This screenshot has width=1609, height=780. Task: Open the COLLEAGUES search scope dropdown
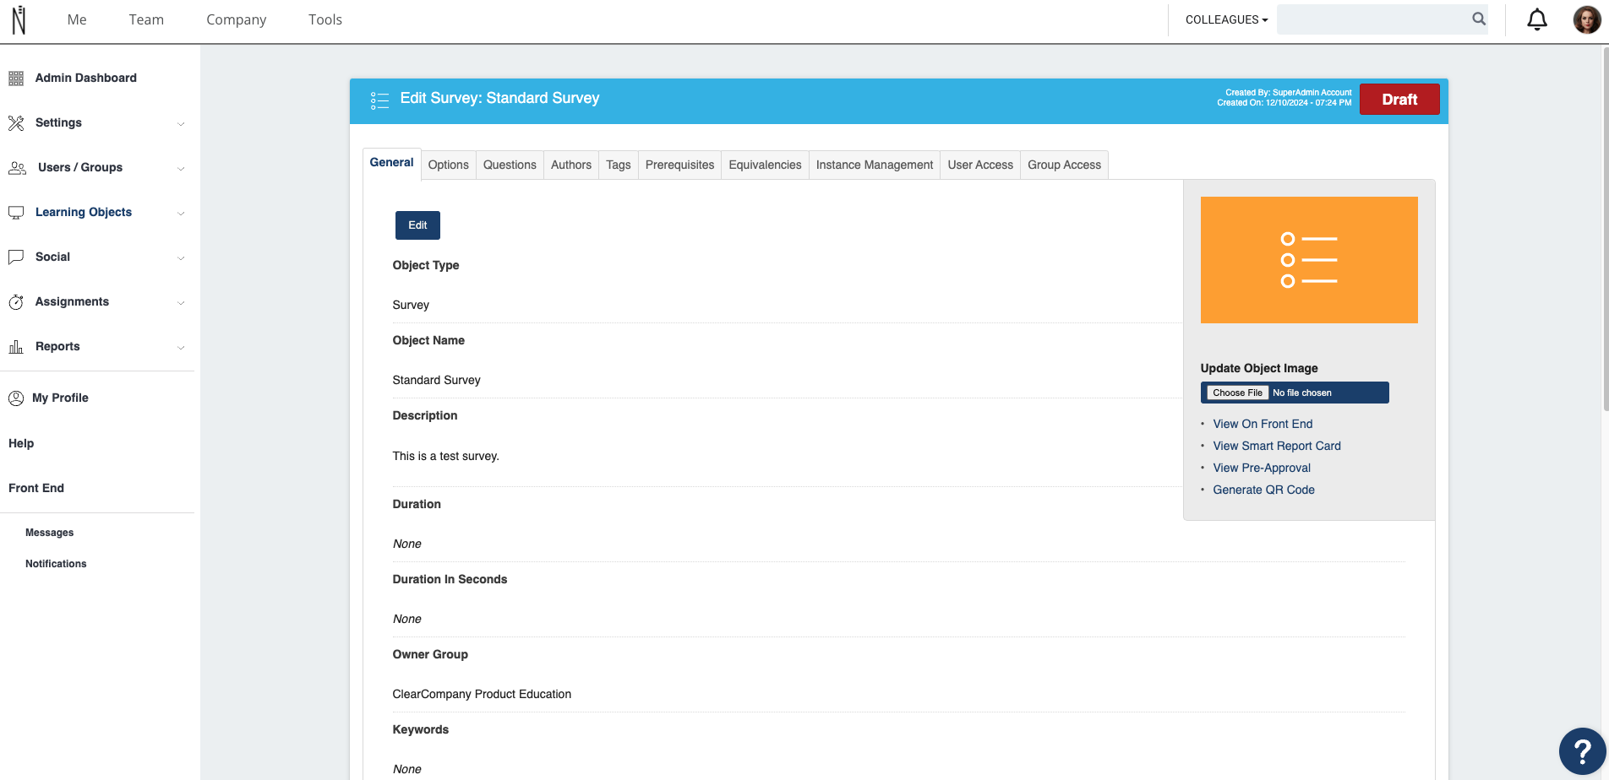(x=1226, y=19)
